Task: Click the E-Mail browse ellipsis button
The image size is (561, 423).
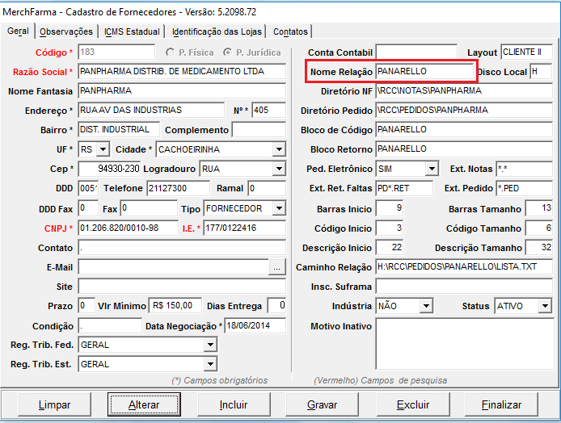Action: [x=277, y=266]
